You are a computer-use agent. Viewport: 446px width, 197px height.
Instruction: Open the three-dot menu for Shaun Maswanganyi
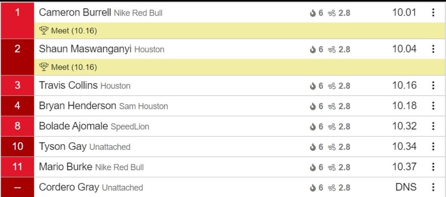(x=433, y=49)
